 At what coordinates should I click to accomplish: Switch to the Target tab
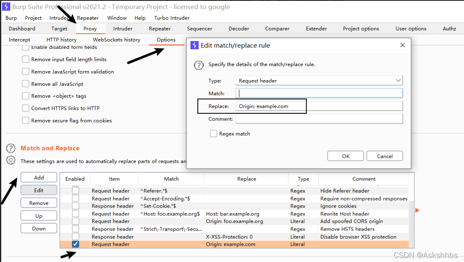tap(59, 29)
